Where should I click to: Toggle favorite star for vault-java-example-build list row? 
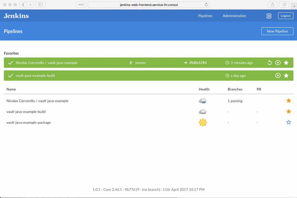(x=289, y=111)
